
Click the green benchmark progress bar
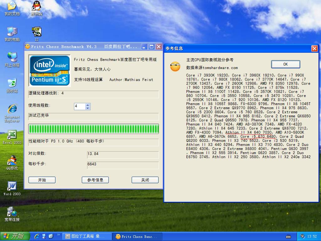[x=93, y=129]
